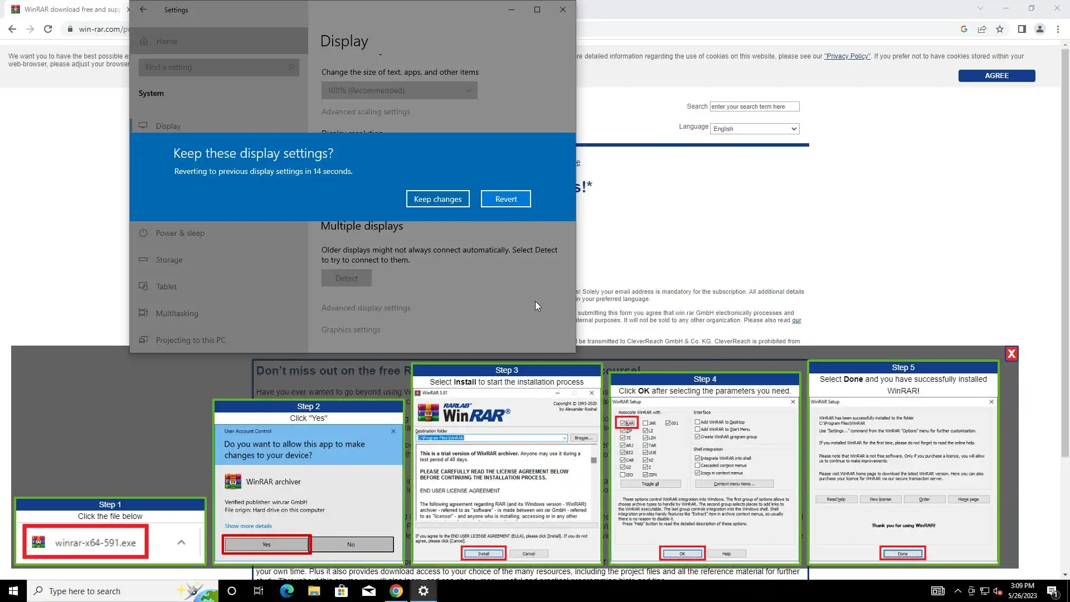Click Settings back arrow
The width and height of the screenshot is (1070, 602).
pos(143,9)
